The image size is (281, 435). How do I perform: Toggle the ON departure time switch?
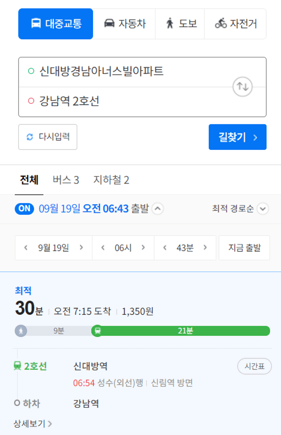coord(24,208)
